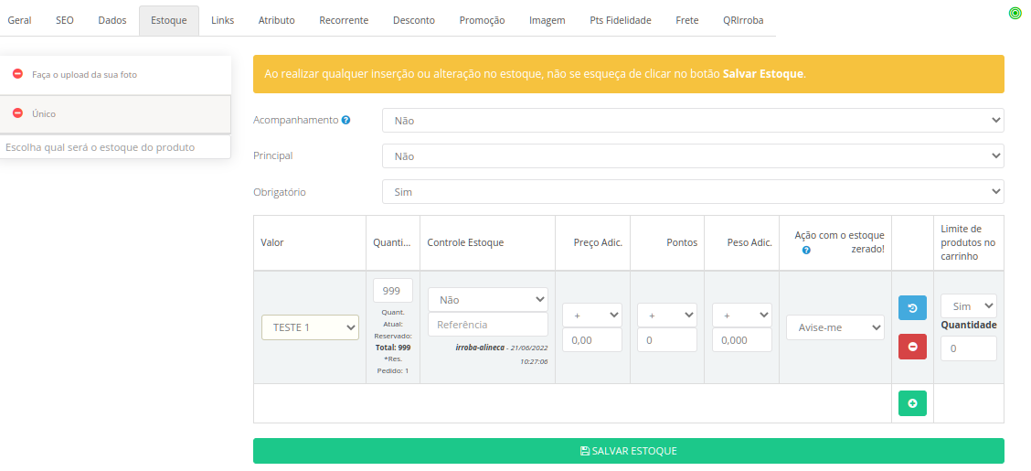The image size is (1031, 471).
Task: Click the green status indicator at top right
Action: tap(1015, 14)
